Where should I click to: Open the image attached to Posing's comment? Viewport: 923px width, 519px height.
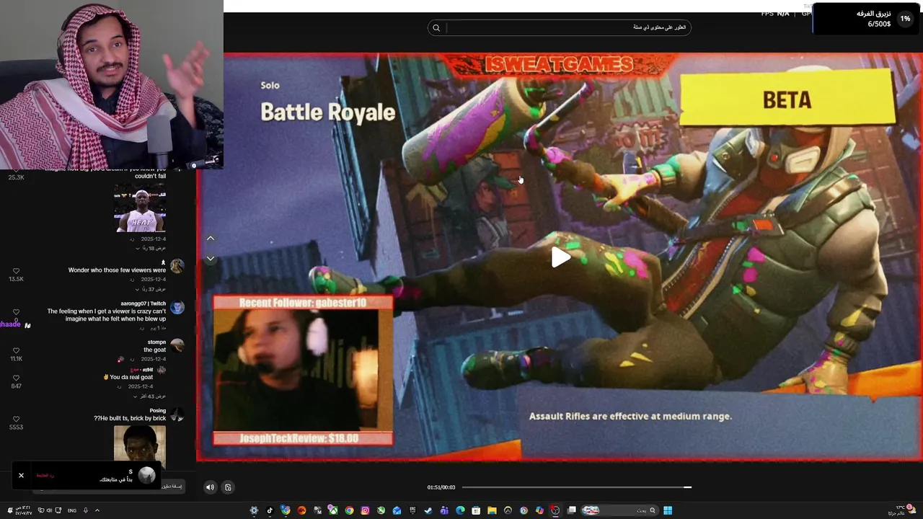pos(140,443)
